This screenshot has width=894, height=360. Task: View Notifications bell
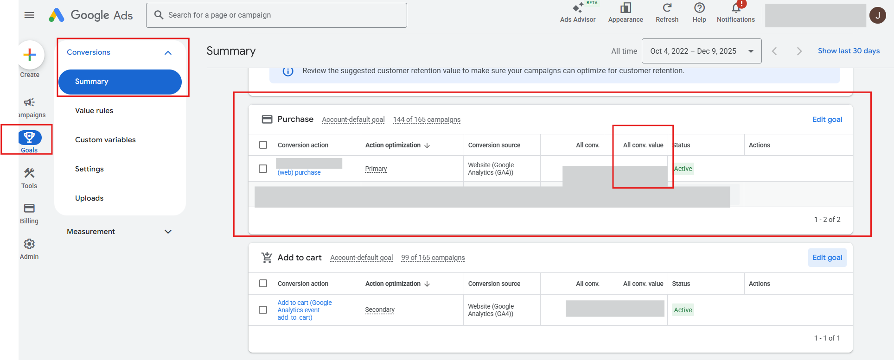(736, 13)
